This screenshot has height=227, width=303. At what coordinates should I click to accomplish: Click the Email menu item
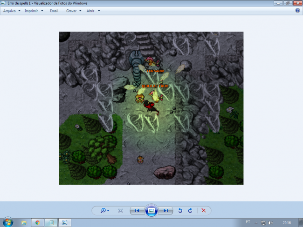coord(54,11)
